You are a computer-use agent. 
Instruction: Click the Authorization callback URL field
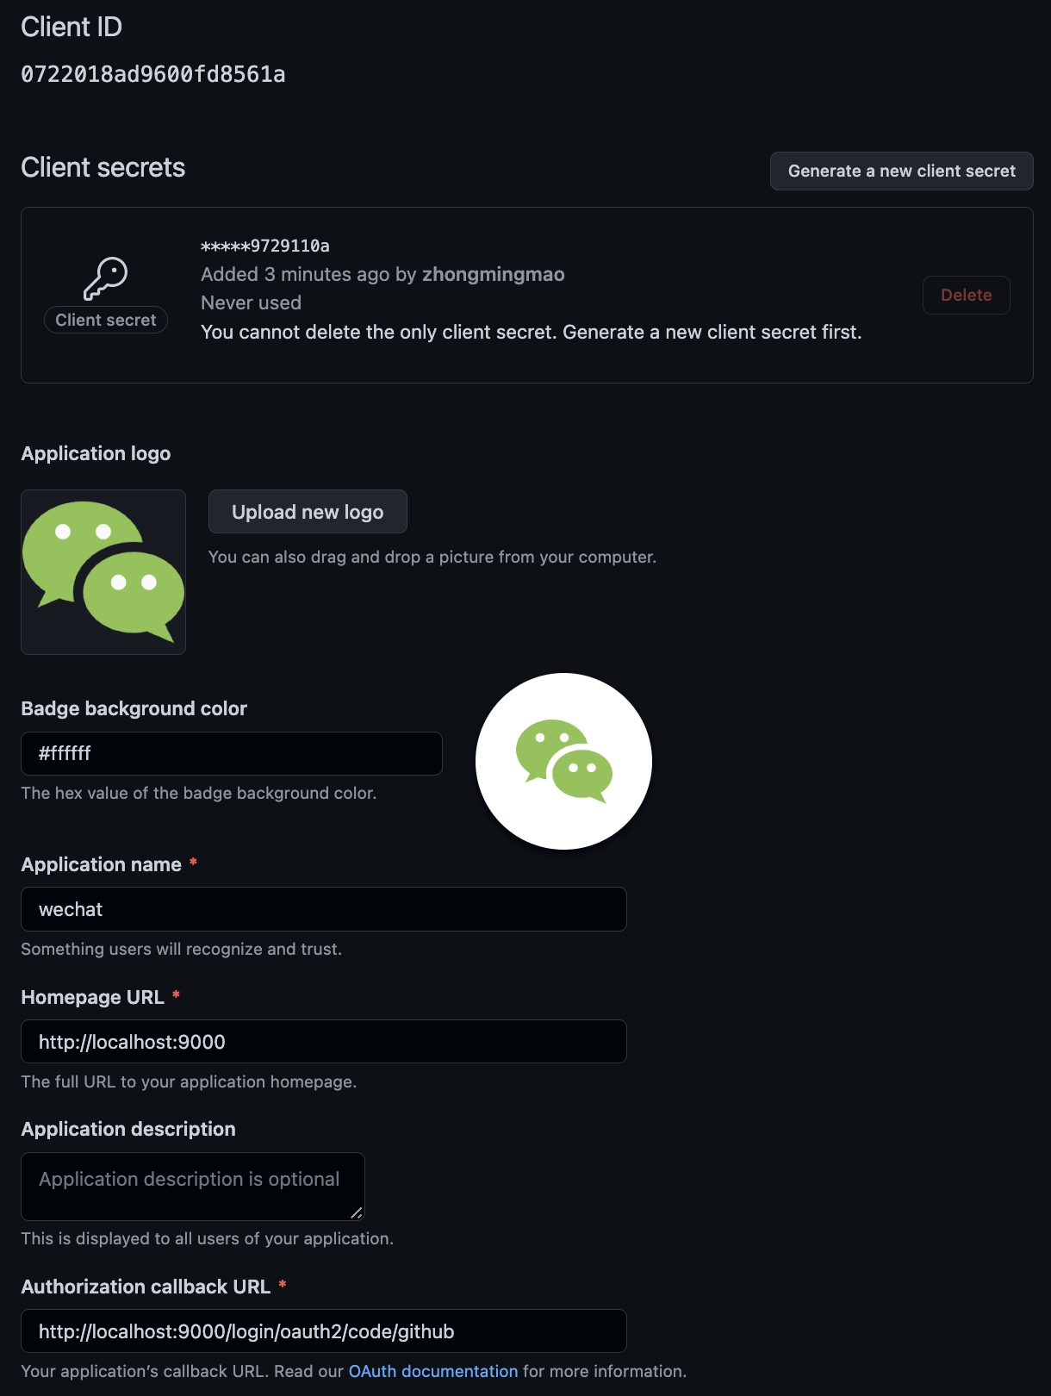point(323,1331)
